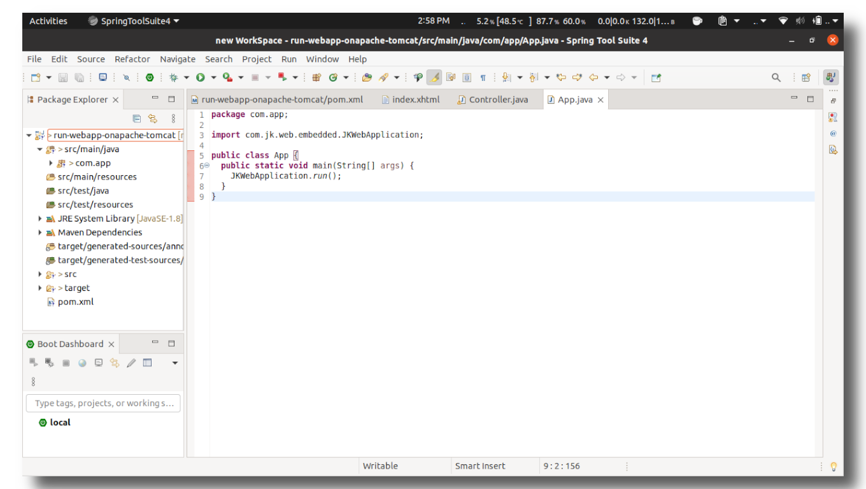The width and height of the screenshot is (866, 489).
Task: Click the Back navigation arrow icon
Action: [x=593, y=78]
